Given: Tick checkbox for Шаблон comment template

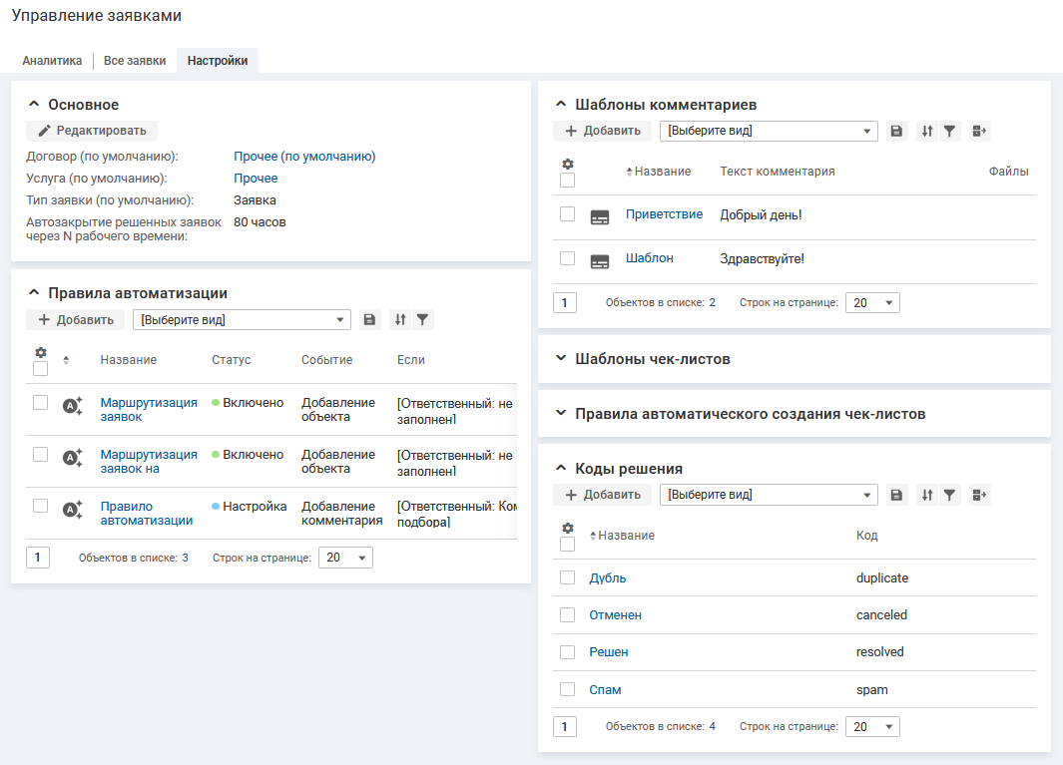Looking at the screenshot, I should pyautogui.click(x=567, y=258).
